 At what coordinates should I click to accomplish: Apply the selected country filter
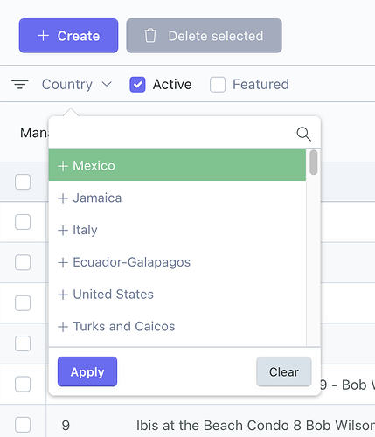(x=87, y=371)
